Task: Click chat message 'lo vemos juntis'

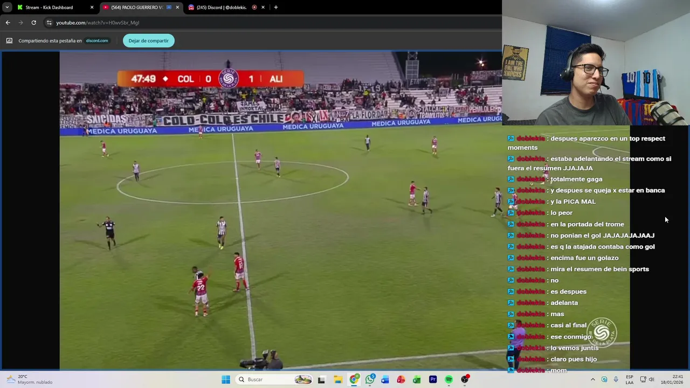Action: click(575, 348)
